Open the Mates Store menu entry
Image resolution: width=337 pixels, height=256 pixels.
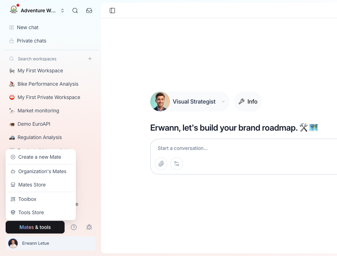tap(41, 185)
